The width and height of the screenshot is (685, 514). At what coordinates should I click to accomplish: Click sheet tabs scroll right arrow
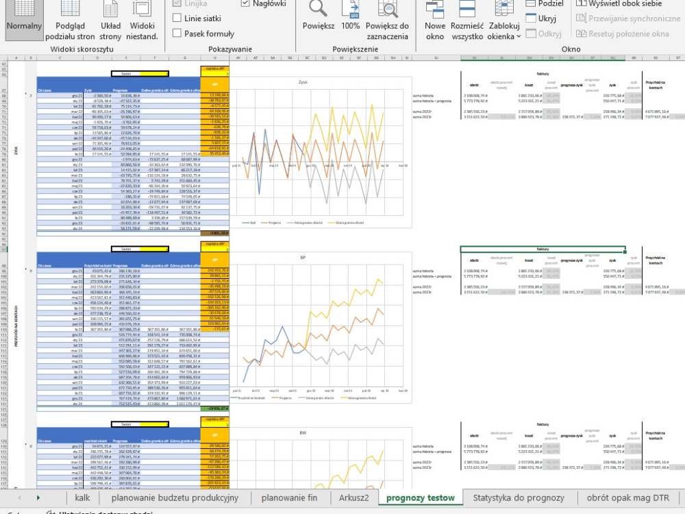click(x=38, y=498)
